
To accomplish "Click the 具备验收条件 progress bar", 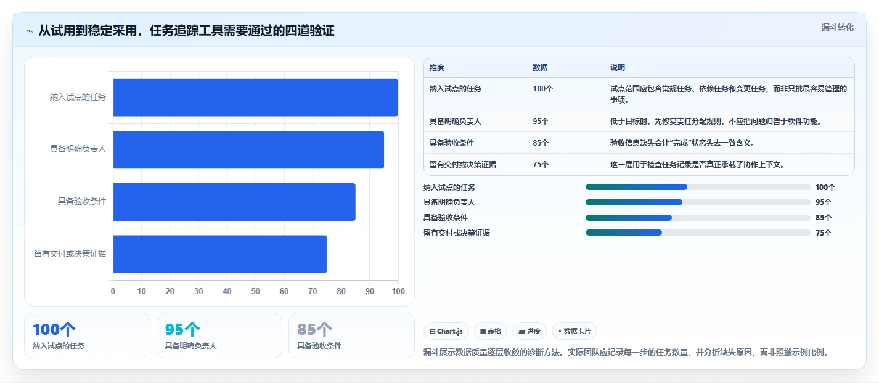I will [698, 217].
